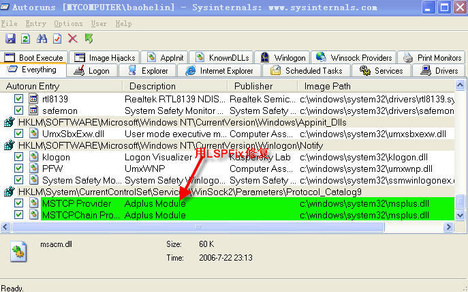Switch to the Drivers tab
Image resolution: width=468 pixels, height=292 pixels.
439,71
